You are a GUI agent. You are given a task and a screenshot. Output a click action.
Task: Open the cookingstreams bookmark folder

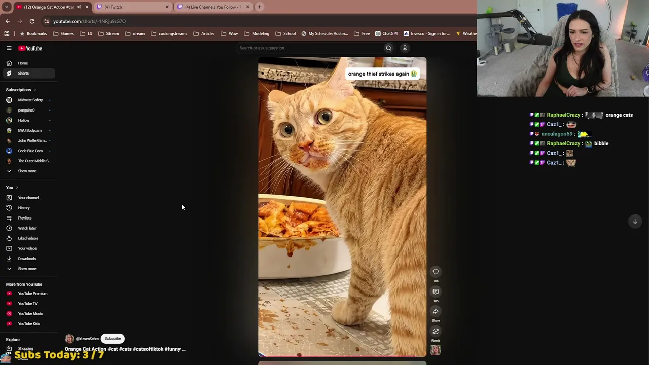(x=169, y=34)
